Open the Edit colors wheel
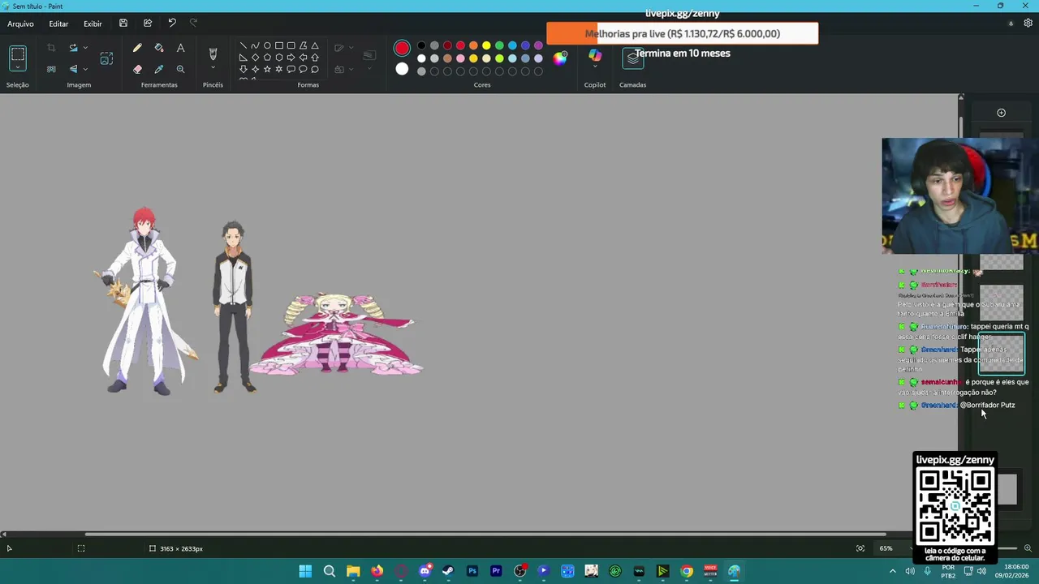This screenshot has height=584, width=1039. tap(560, 58)
